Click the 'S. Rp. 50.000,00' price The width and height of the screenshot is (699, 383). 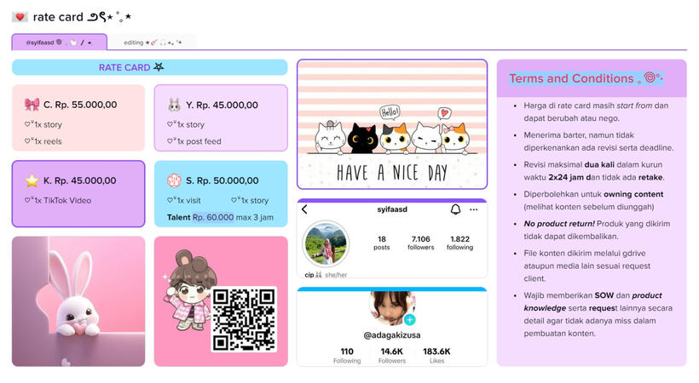(222, 180)
